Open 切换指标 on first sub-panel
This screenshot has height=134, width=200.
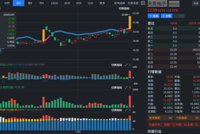pos(116,65)
